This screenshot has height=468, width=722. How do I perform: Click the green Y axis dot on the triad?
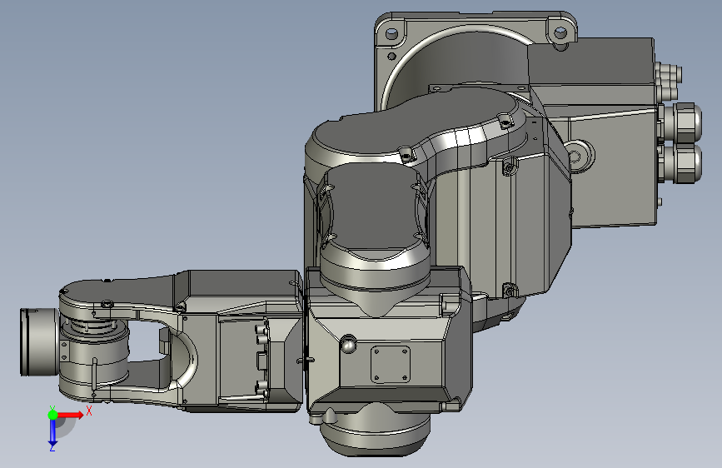[53, 415]
